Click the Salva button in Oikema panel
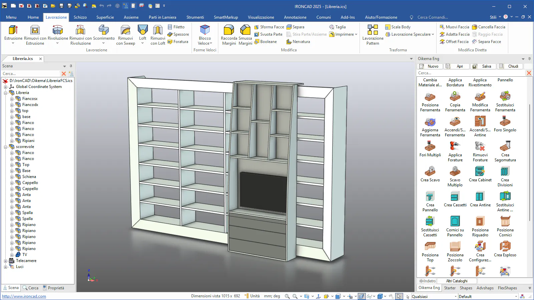534x300 pixels. point(483,66)
